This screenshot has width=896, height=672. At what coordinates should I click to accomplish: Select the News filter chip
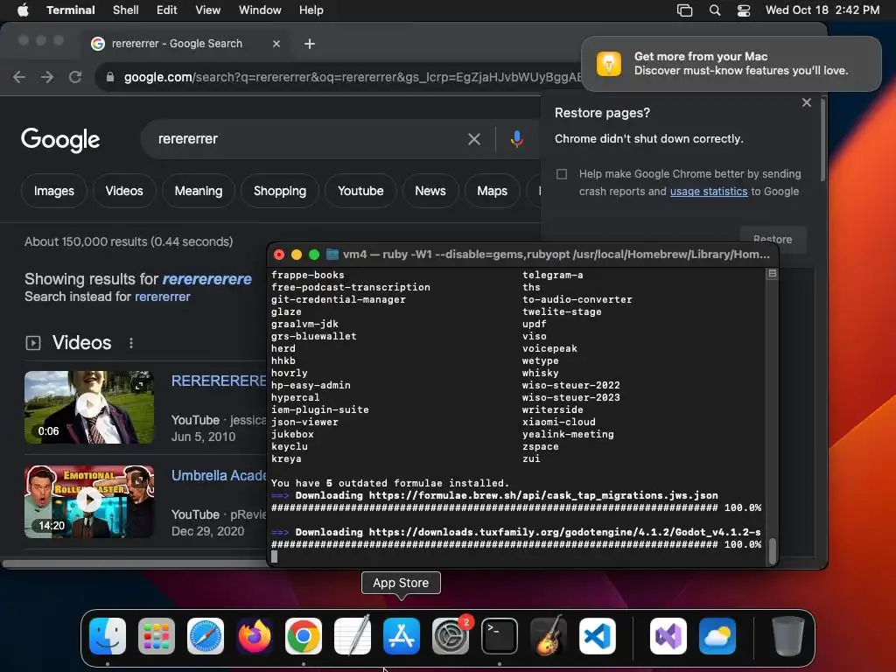click(430, 191)
